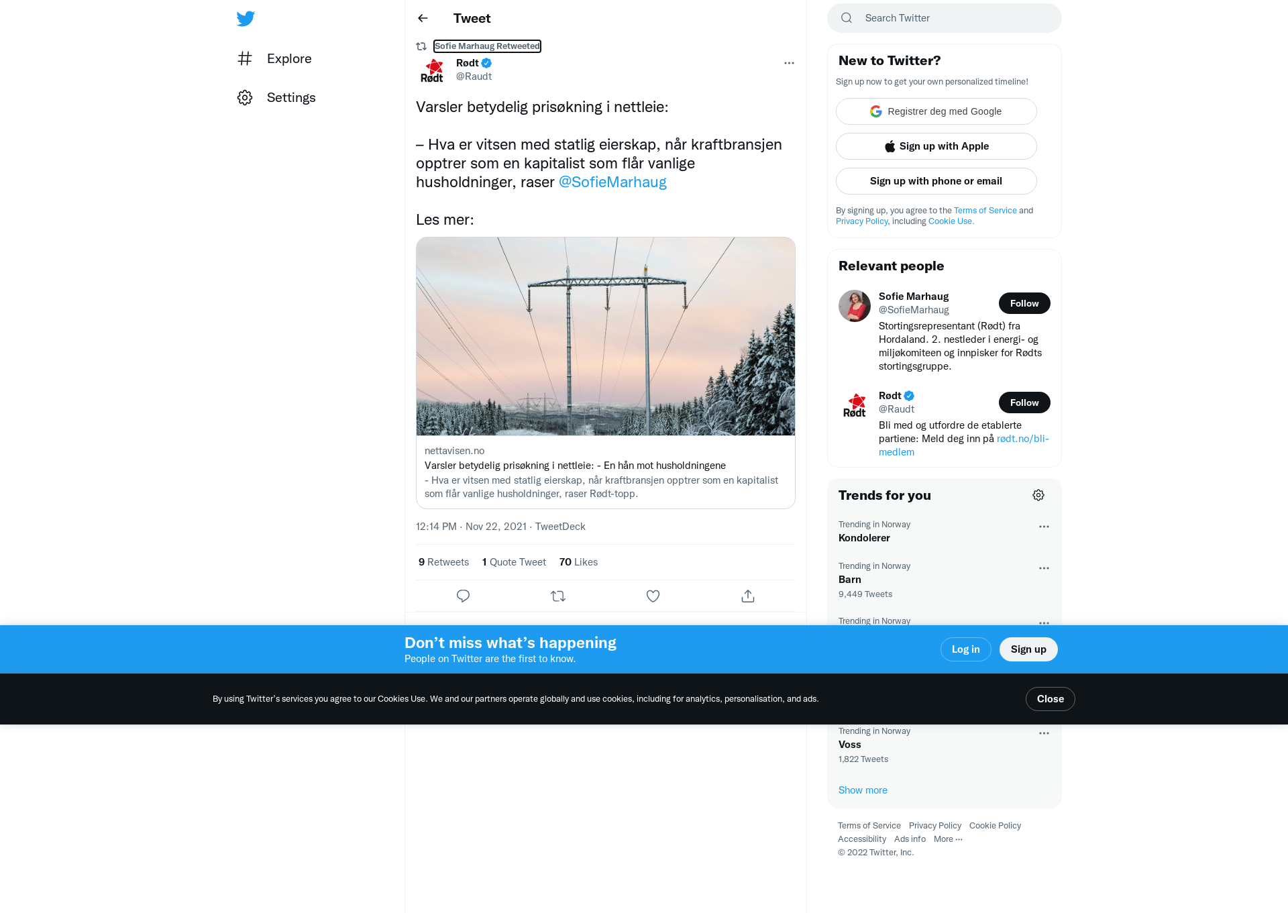Screen dimensions: 1288x913
Task: Open more options for Voss trend
Action: 1044,733
